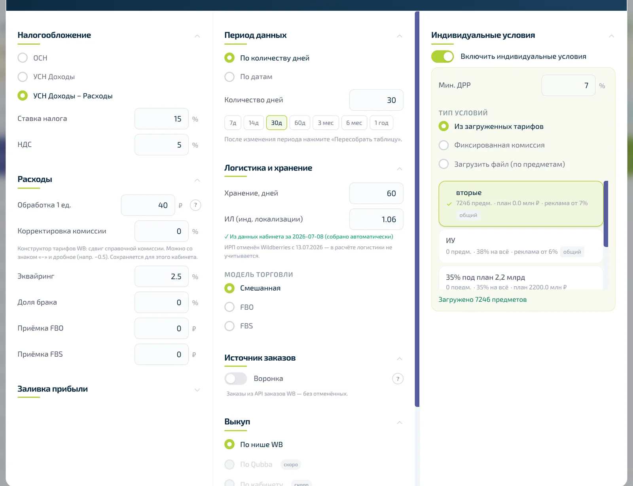Viewport: 633px width, 486px height.
Task: Collapse the Выкуп section
Action: pyautogui.click(x=400, y=422)
